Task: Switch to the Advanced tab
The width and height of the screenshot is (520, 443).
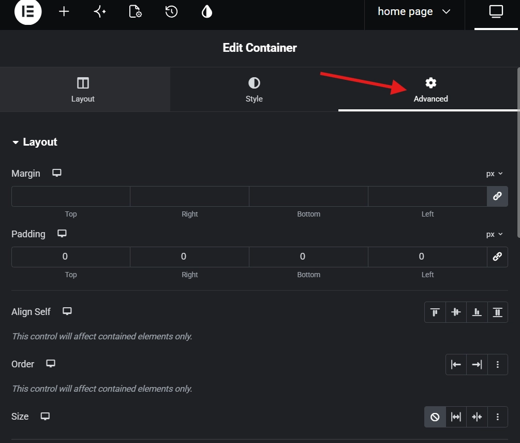Action: pos(430,89)
